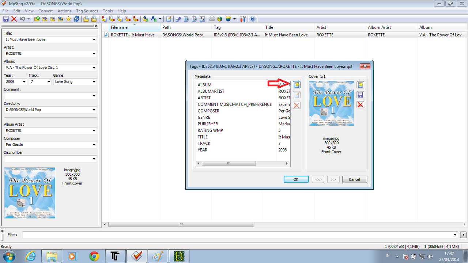
Task: Click the Add cover star icon
Action: pyautogui.click(x=361, y=85)
